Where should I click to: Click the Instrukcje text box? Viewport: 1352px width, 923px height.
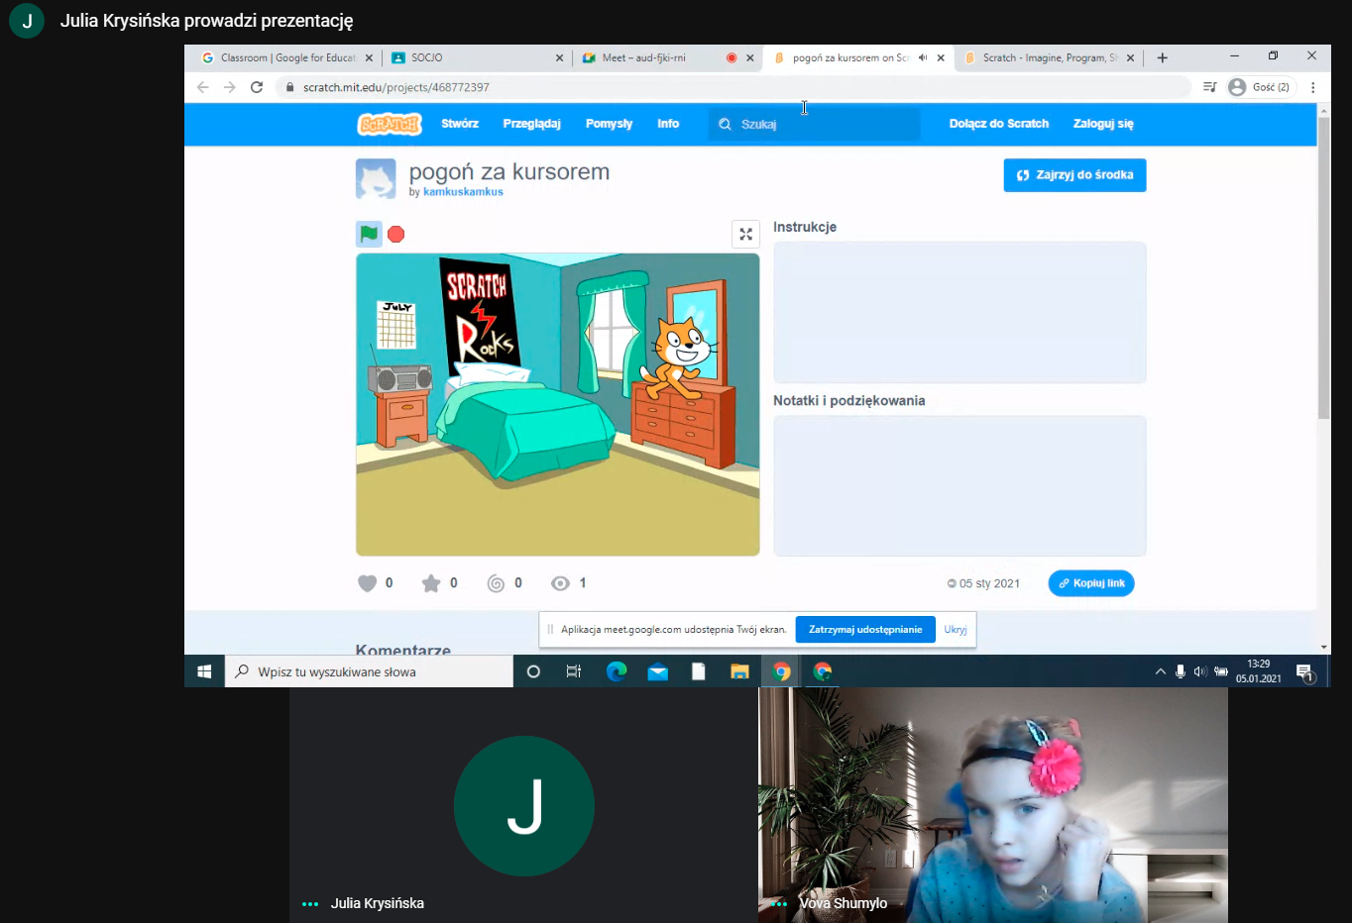959,312
